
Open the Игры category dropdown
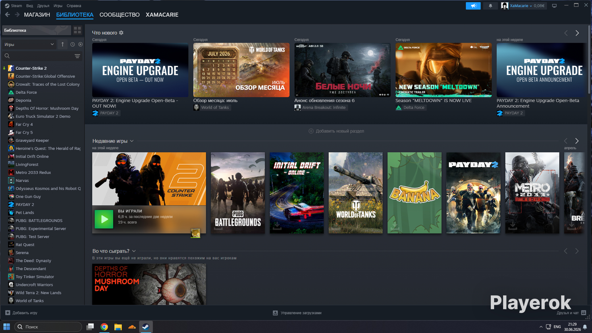pyautogui.click(x=29, y=44)
